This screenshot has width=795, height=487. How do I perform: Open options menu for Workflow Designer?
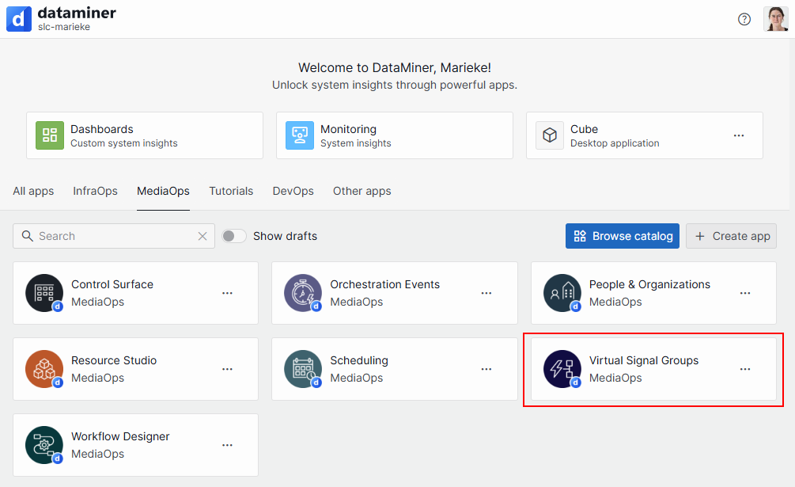click(227, 445)
